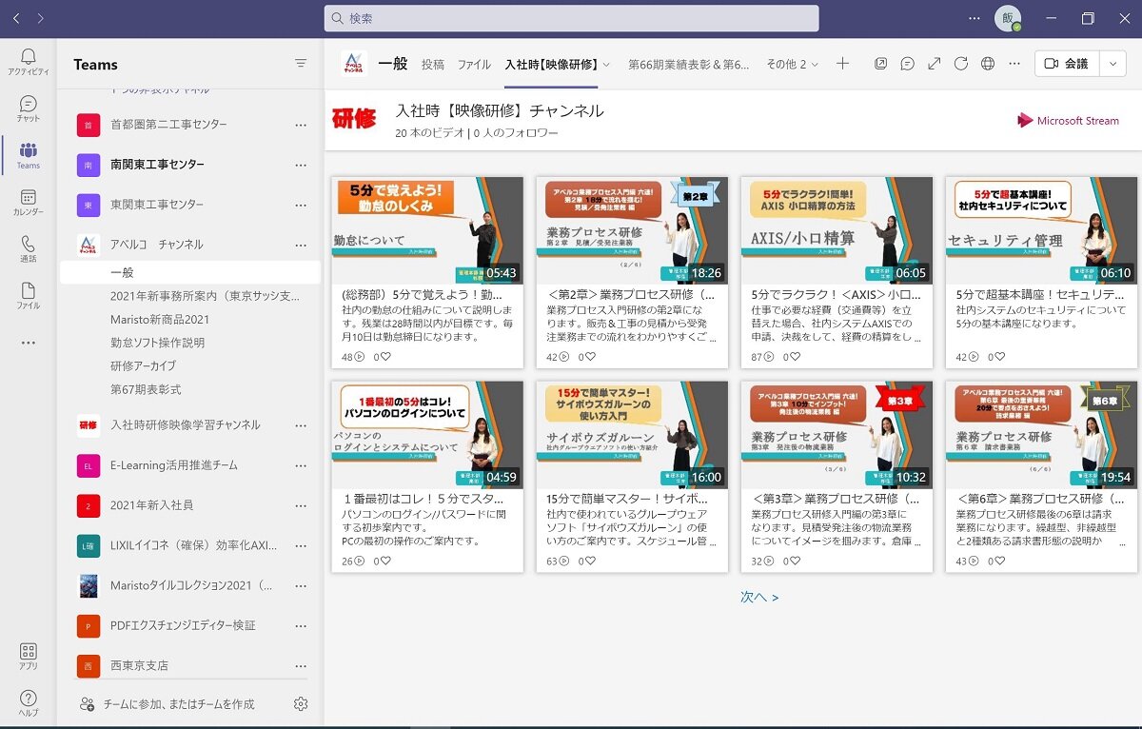Open the Help icon in sidebar
Image resolution: width=1142 pixels, height=729 pixels.
click(28, 703)
